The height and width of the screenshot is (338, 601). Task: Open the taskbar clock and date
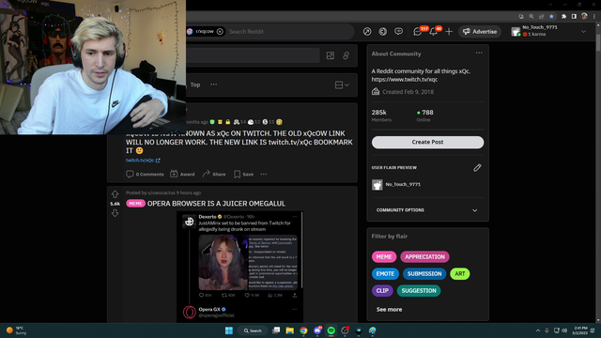(x=580, y=330)
